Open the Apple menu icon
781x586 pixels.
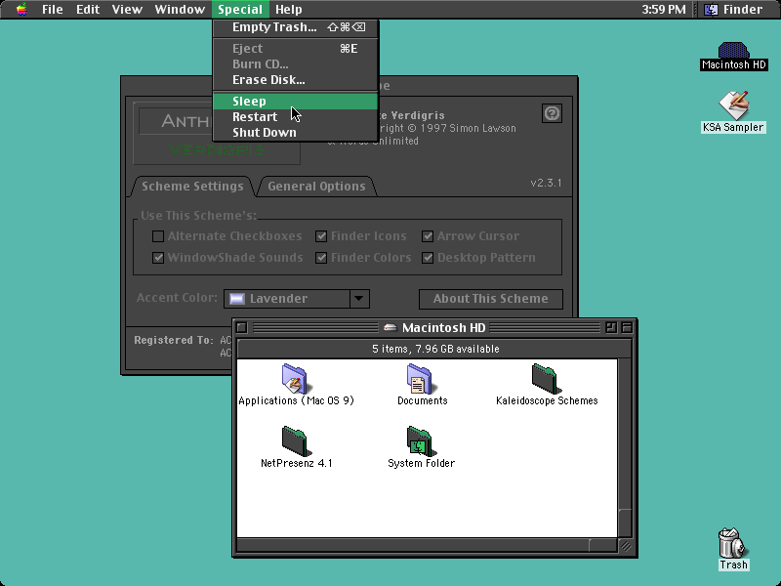tap(21, 9)
